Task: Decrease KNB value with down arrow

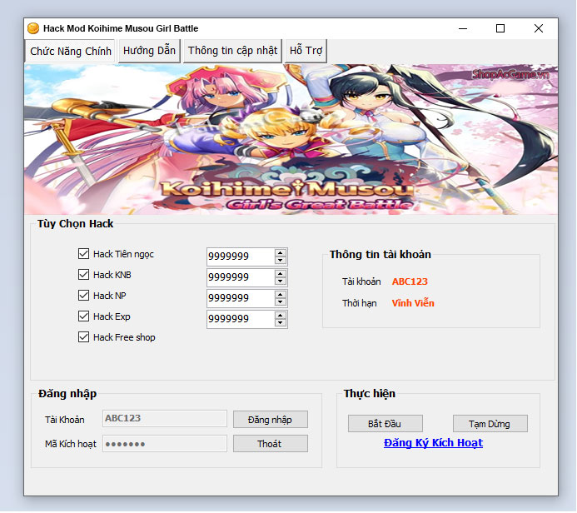Action: click(281, 281)
